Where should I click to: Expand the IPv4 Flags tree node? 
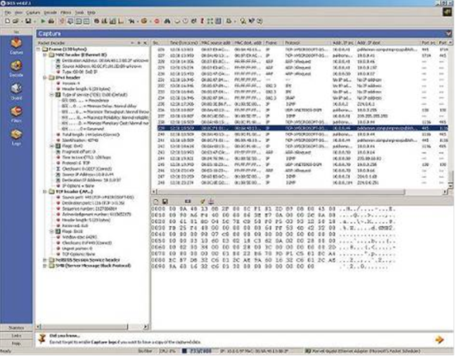(x=51, y=146)
